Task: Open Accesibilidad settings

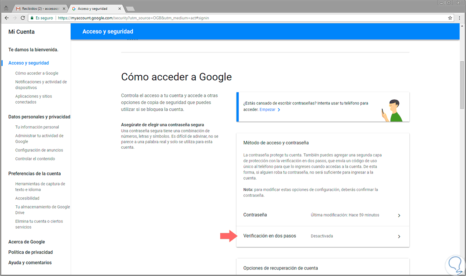Action: click(27, 198)
